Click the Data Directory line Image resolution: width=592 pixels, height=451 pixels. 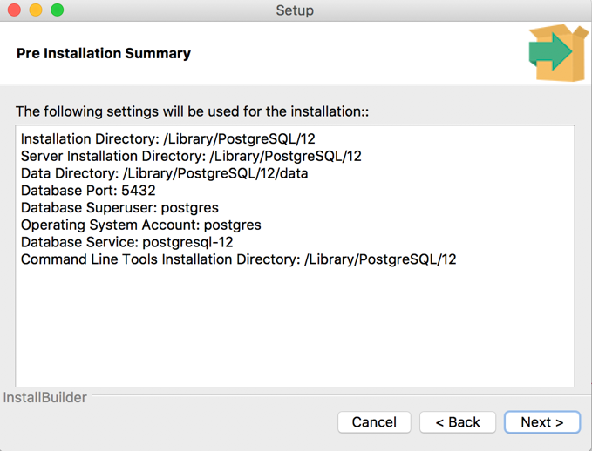tap(164, 173)
